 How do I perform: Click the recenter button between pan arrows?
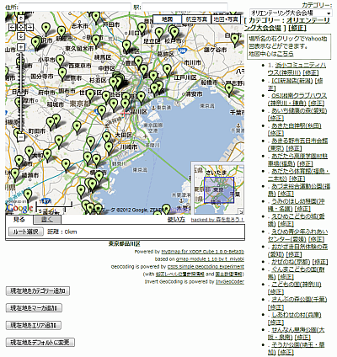coord(21,27)
